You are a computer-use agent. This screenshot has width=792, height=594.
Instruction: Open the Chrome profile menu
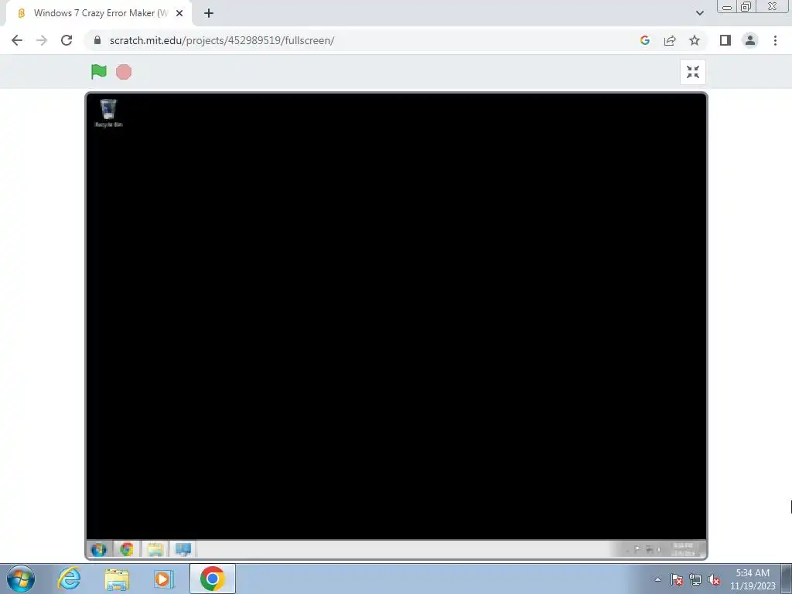point(750,40)
